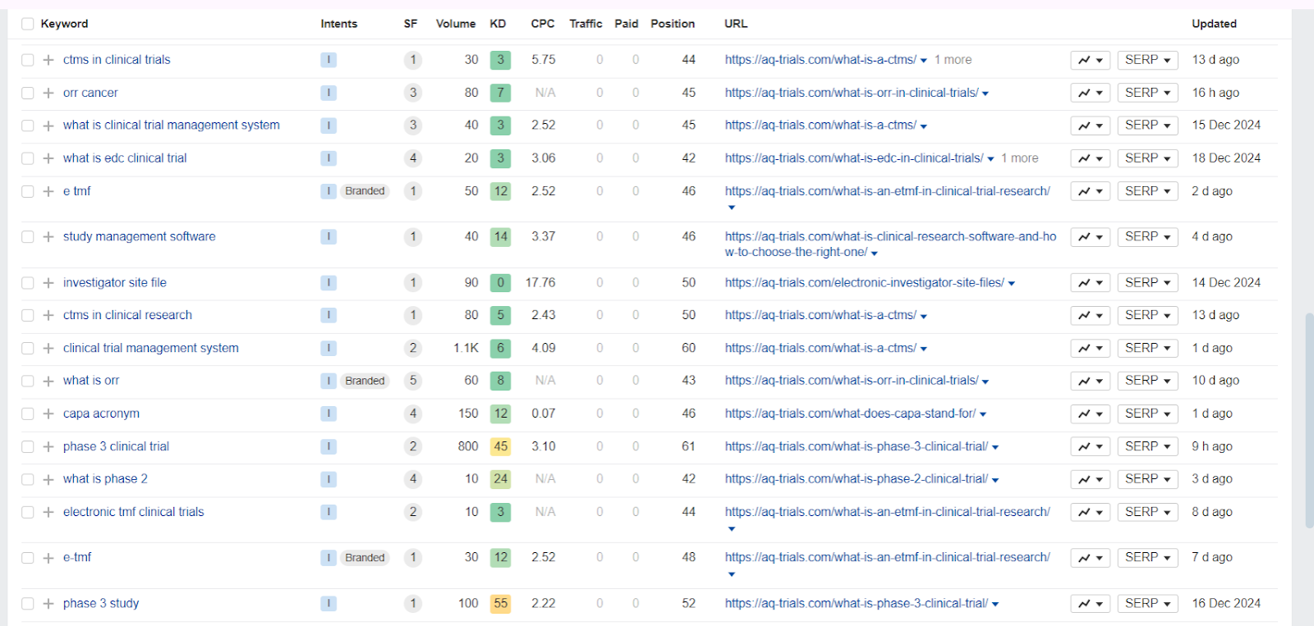
Task: Sort by Updated column header
Action: [x=1214, y=24]
